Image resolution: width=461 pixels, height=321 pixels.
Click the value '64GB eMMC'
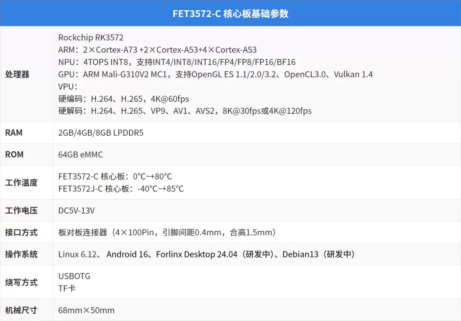pos(81,154)
